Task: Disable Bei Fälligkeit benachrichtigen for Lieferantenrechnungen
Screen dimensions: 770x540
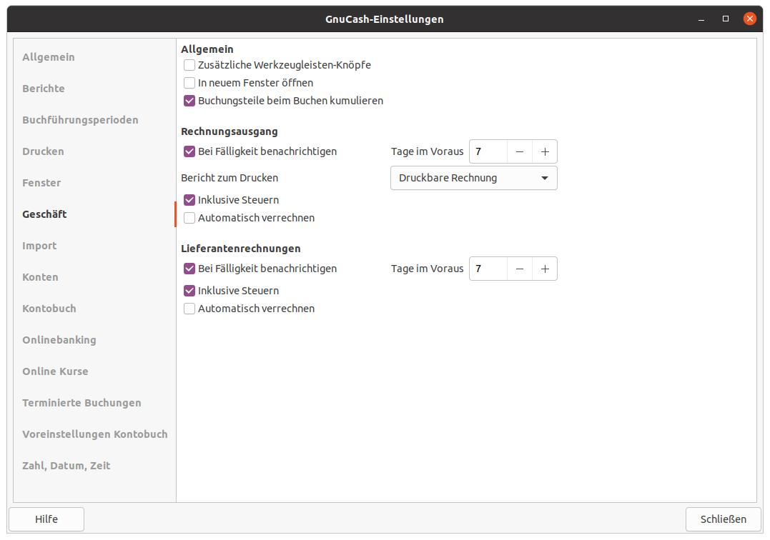Action: [x=189, y=269]
